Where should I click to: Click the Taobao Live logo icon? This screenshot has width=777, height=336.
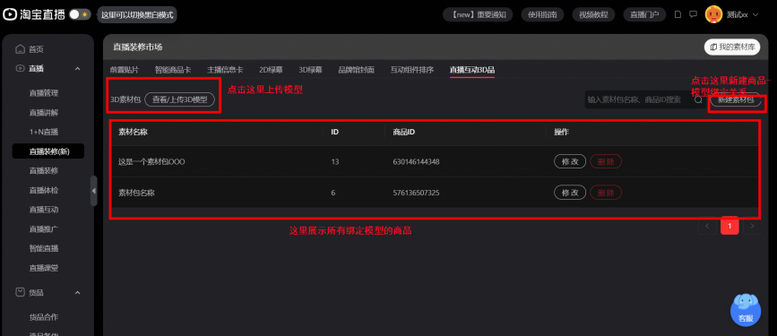10,14
